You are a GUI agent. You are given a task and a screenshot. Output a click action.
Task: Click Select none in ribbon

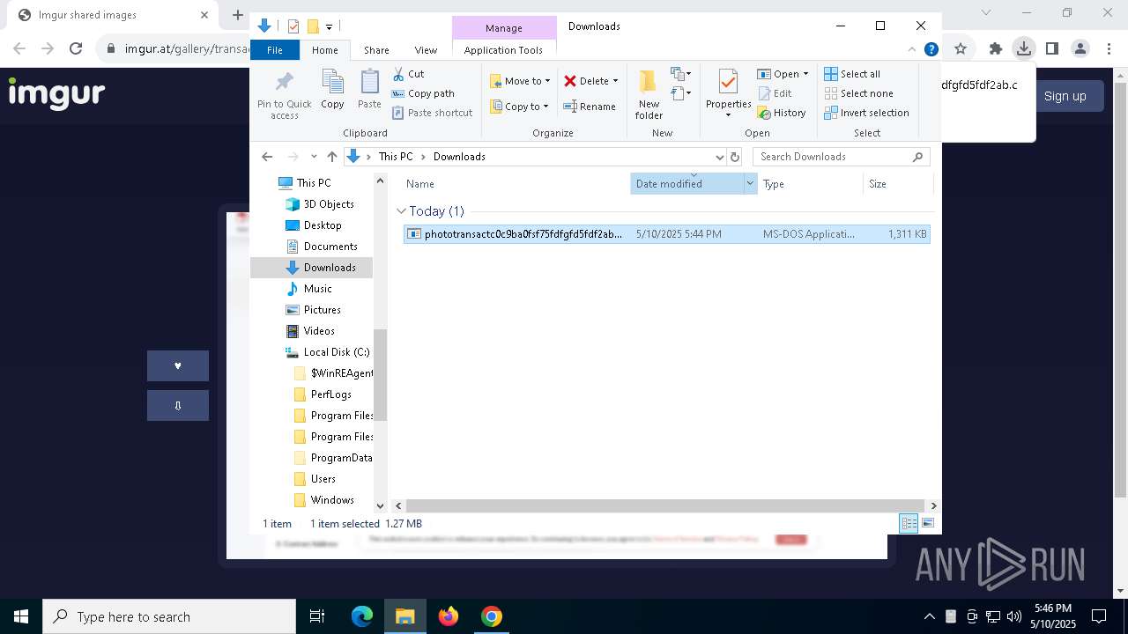pyautogui.click(x=859, y=93)
